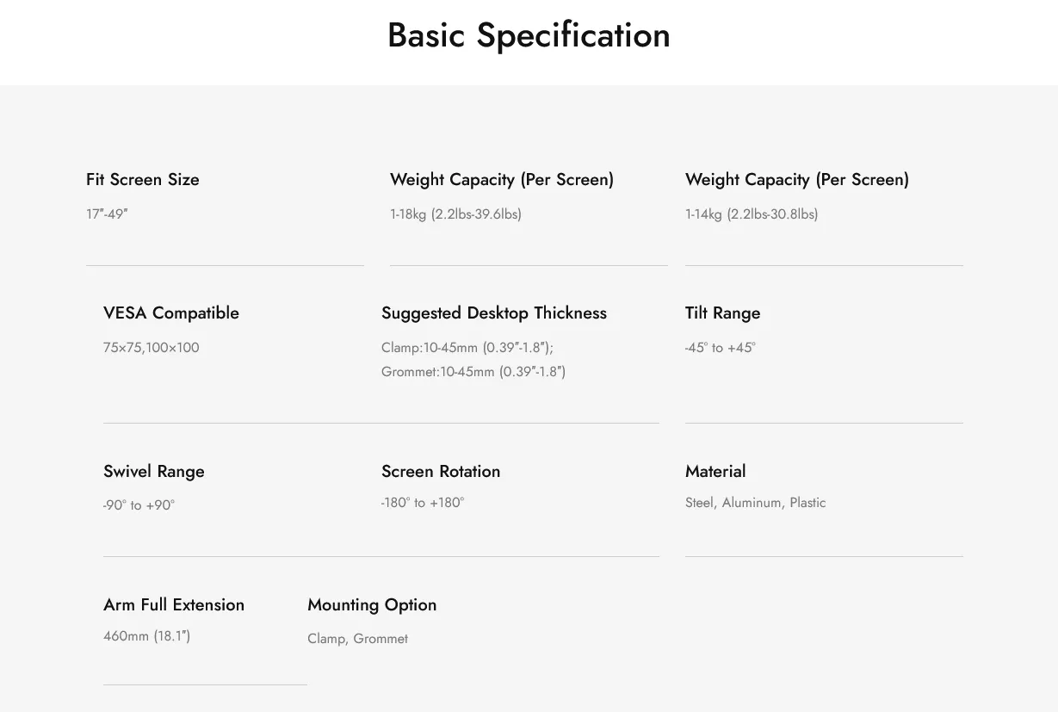The width and height of the screenshot is (1058, 712).
Task: Click the Tilt Range heading
Action: click(x=723, y=313)
